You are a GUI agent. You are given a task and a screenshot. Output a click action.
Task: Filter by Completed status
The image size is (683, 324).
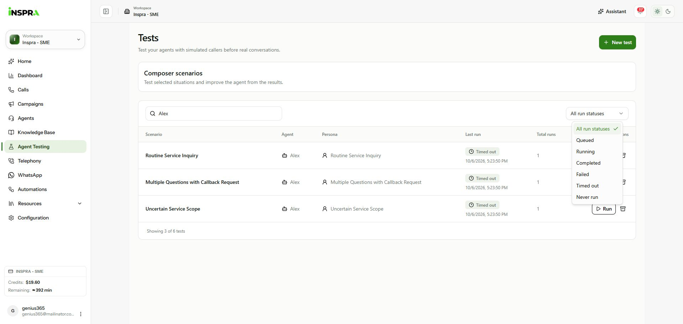point(597,163)
